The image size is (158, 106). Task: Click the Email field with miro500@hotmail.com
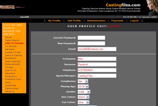(x=97, y=49)
